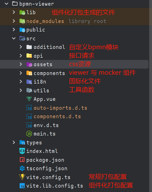Click the Vue icon beside App.vue

(29, 99)
